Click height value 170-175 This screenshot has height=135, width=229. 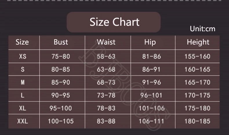[197, 95]
